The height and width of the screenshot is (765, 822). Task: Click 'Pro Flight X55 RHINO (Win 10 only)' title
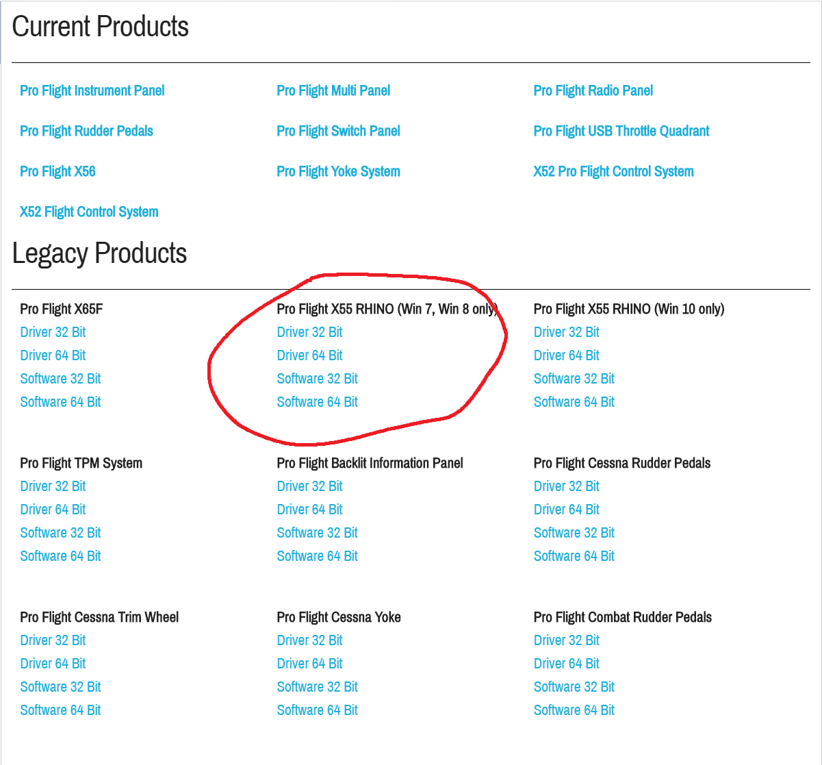coord(628,309)
